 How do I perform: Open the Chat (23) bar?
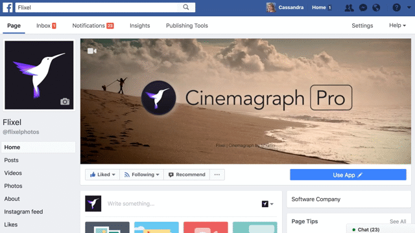[381, 229]
